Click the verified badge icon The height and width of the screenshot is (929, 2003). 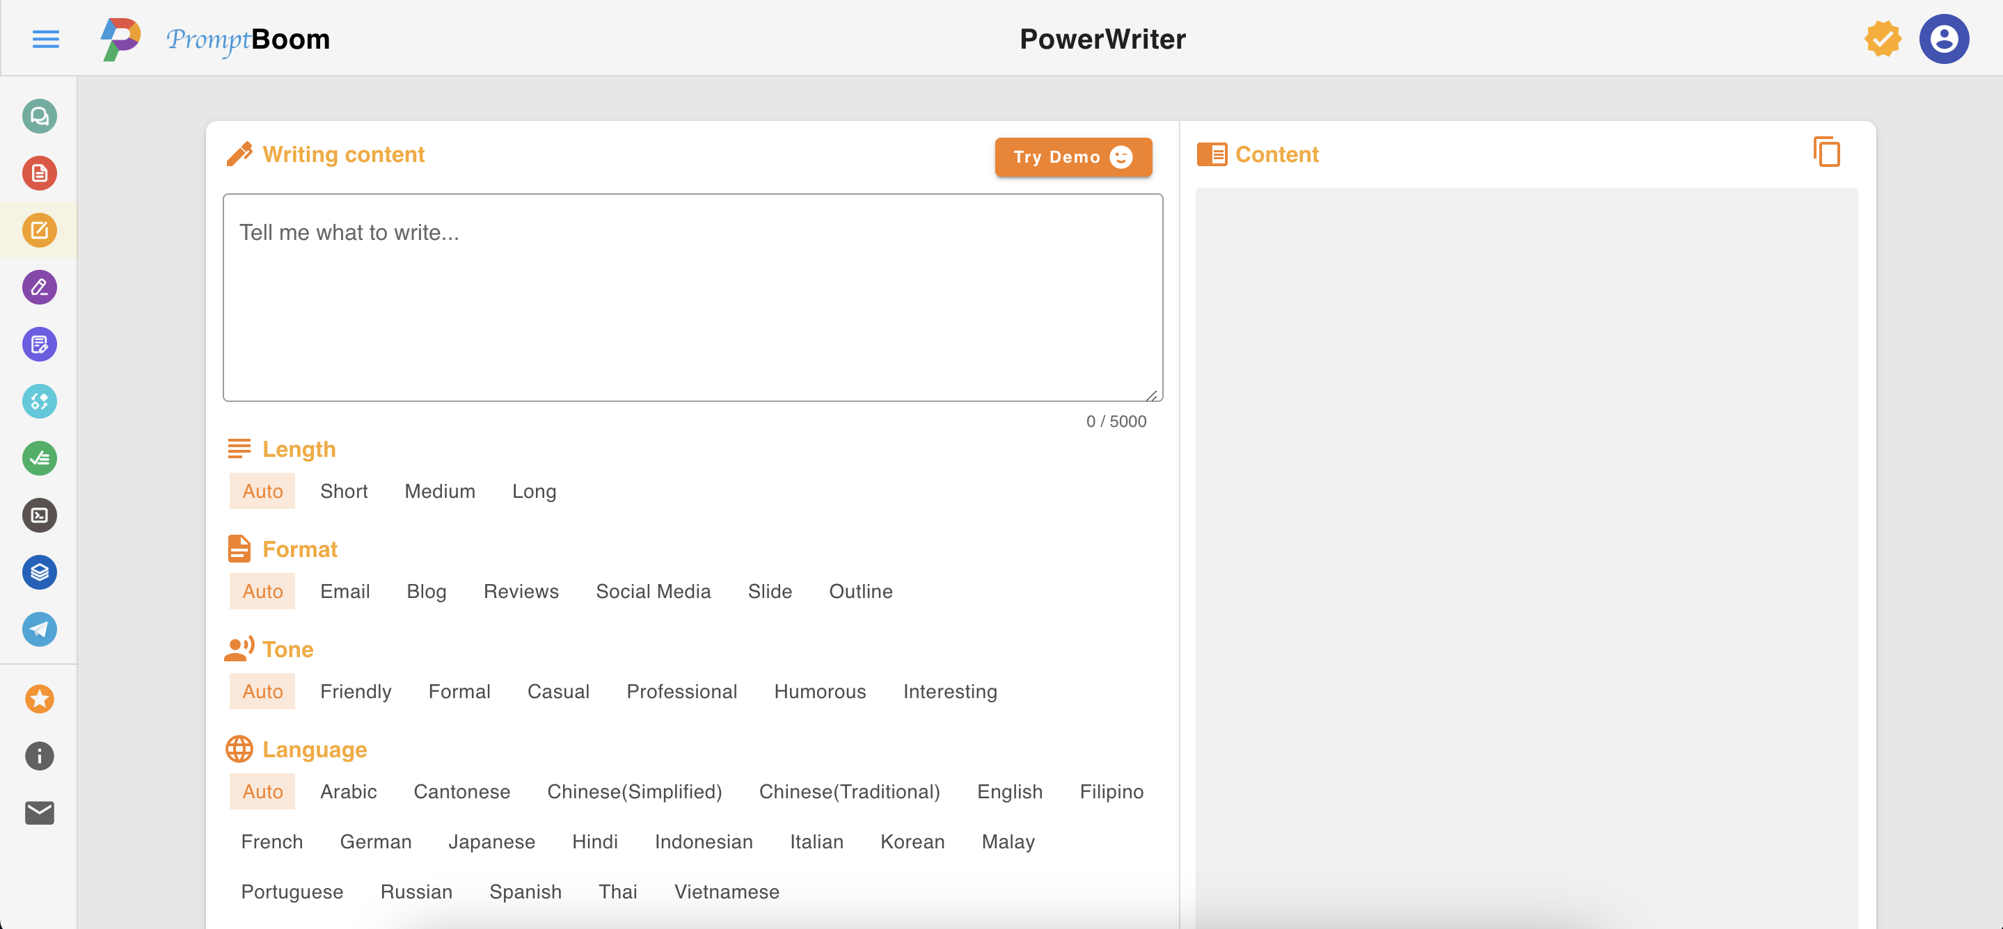point(1883,39)
